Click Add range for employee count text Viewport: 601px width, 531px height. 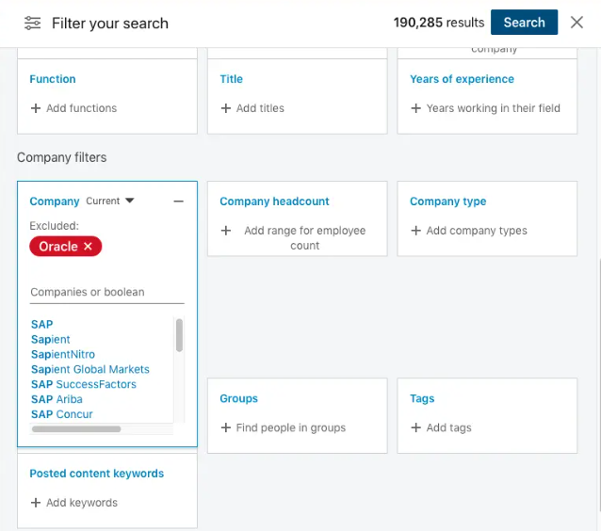304,238
